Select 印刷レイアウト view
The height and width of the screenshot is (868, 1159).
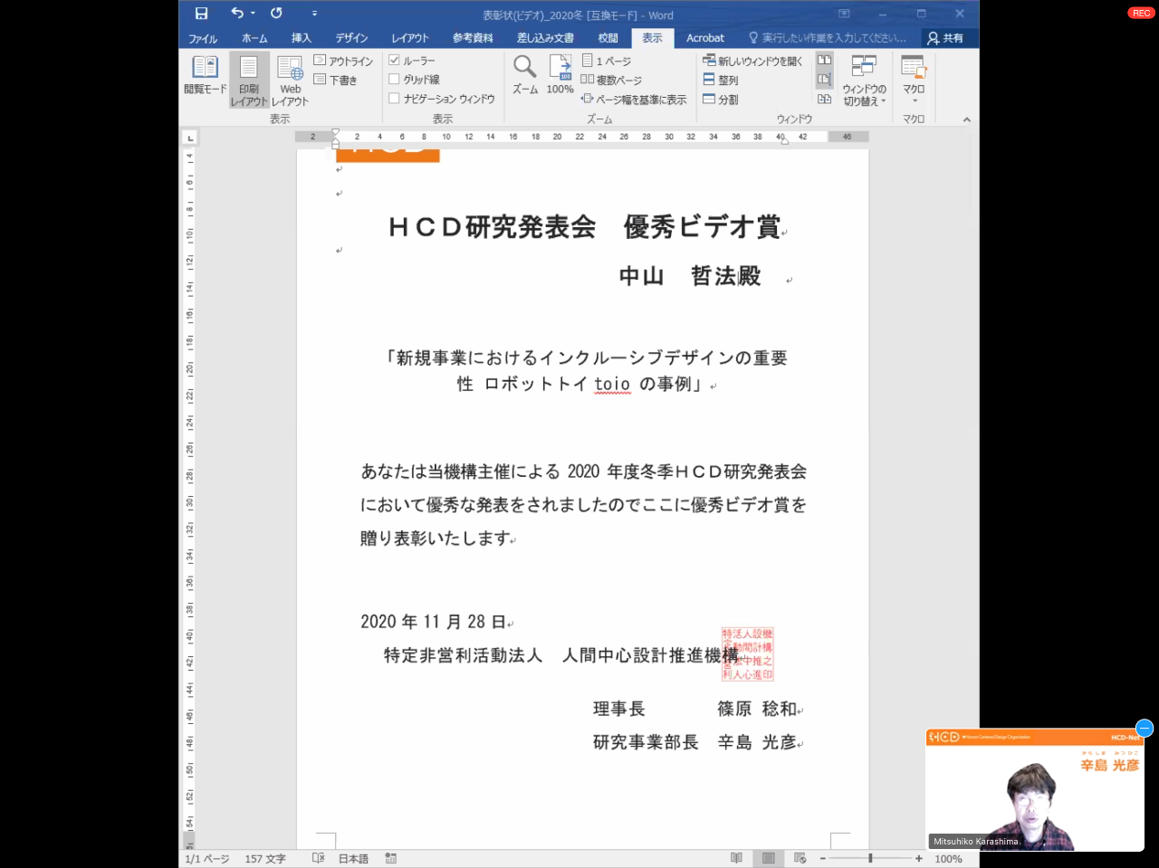click(x=249, y=80)
